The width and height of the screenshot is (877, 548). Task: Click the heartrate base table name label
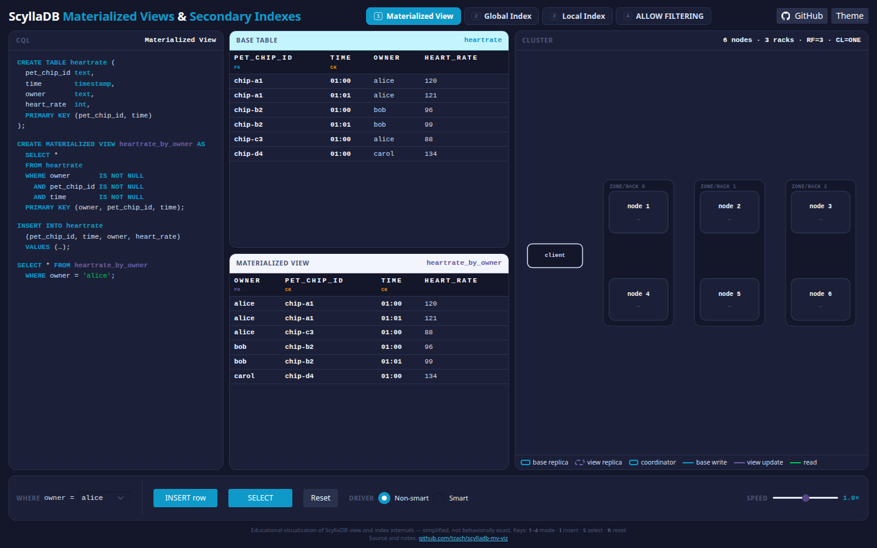(x=483, y=40)
